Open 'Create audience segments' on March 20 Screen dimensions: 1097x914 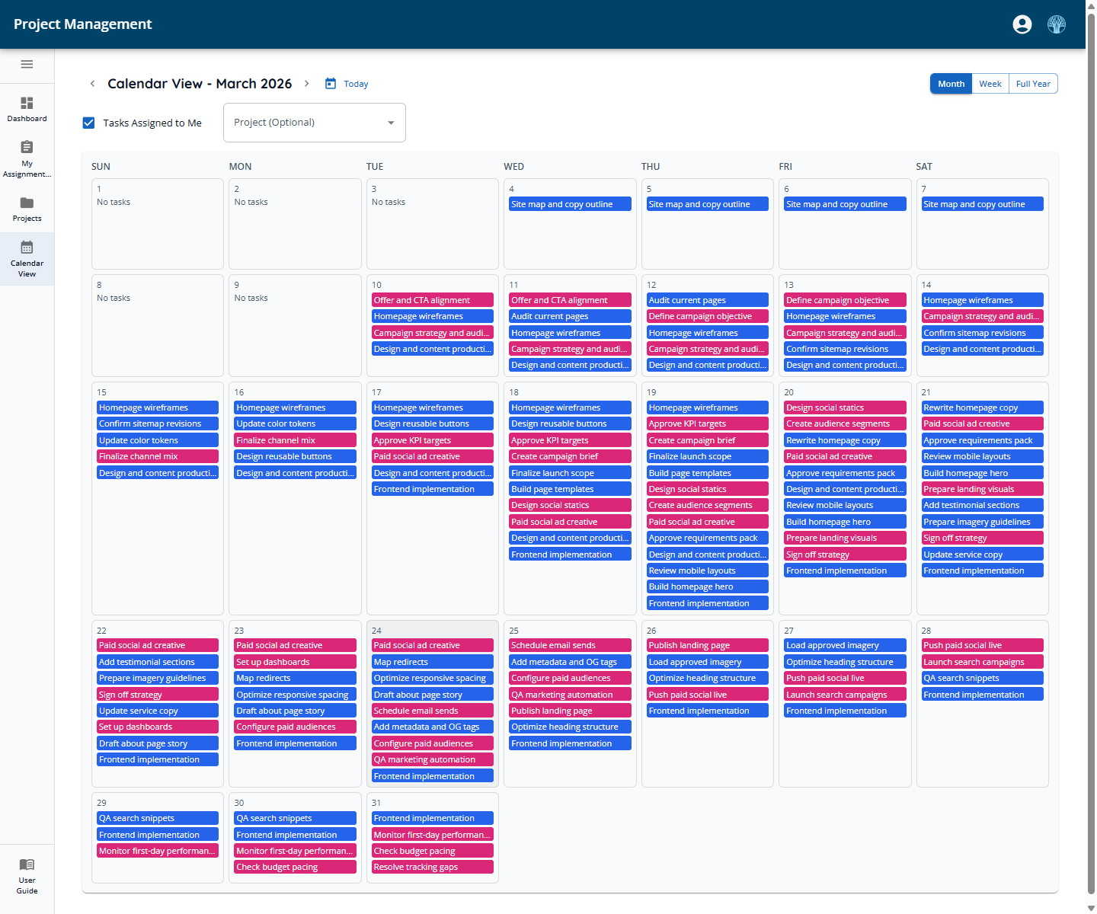pos(845,423)
